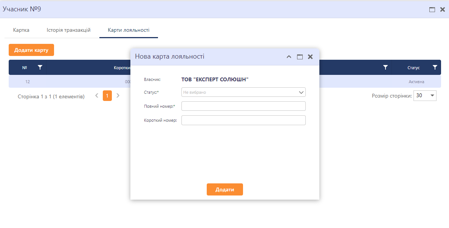Maximize the Учасник №9 window

coord(432,9)
